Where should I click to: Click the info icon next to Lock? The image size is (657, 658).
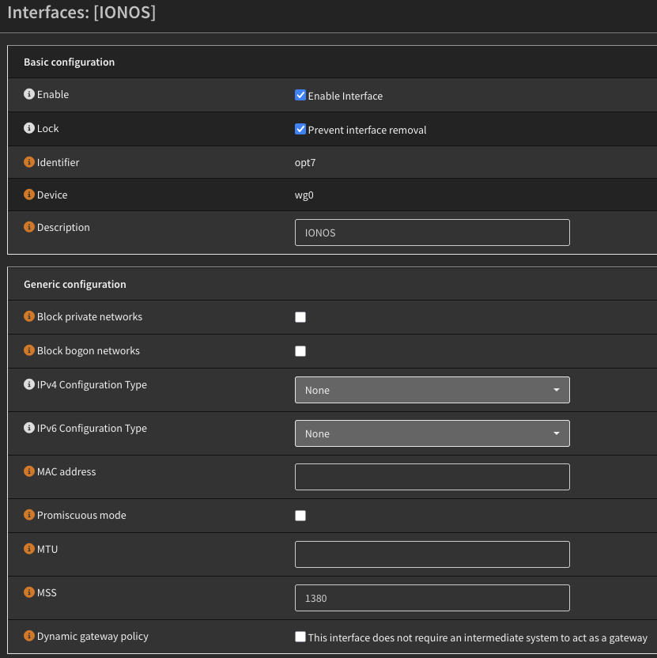(x=29, y=128)
